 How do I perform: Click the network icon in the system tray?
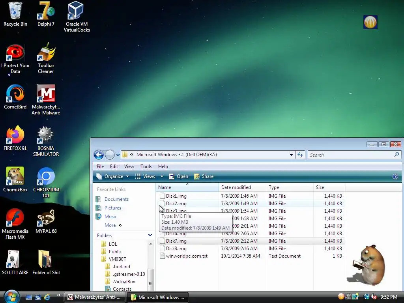pos(366,297)
